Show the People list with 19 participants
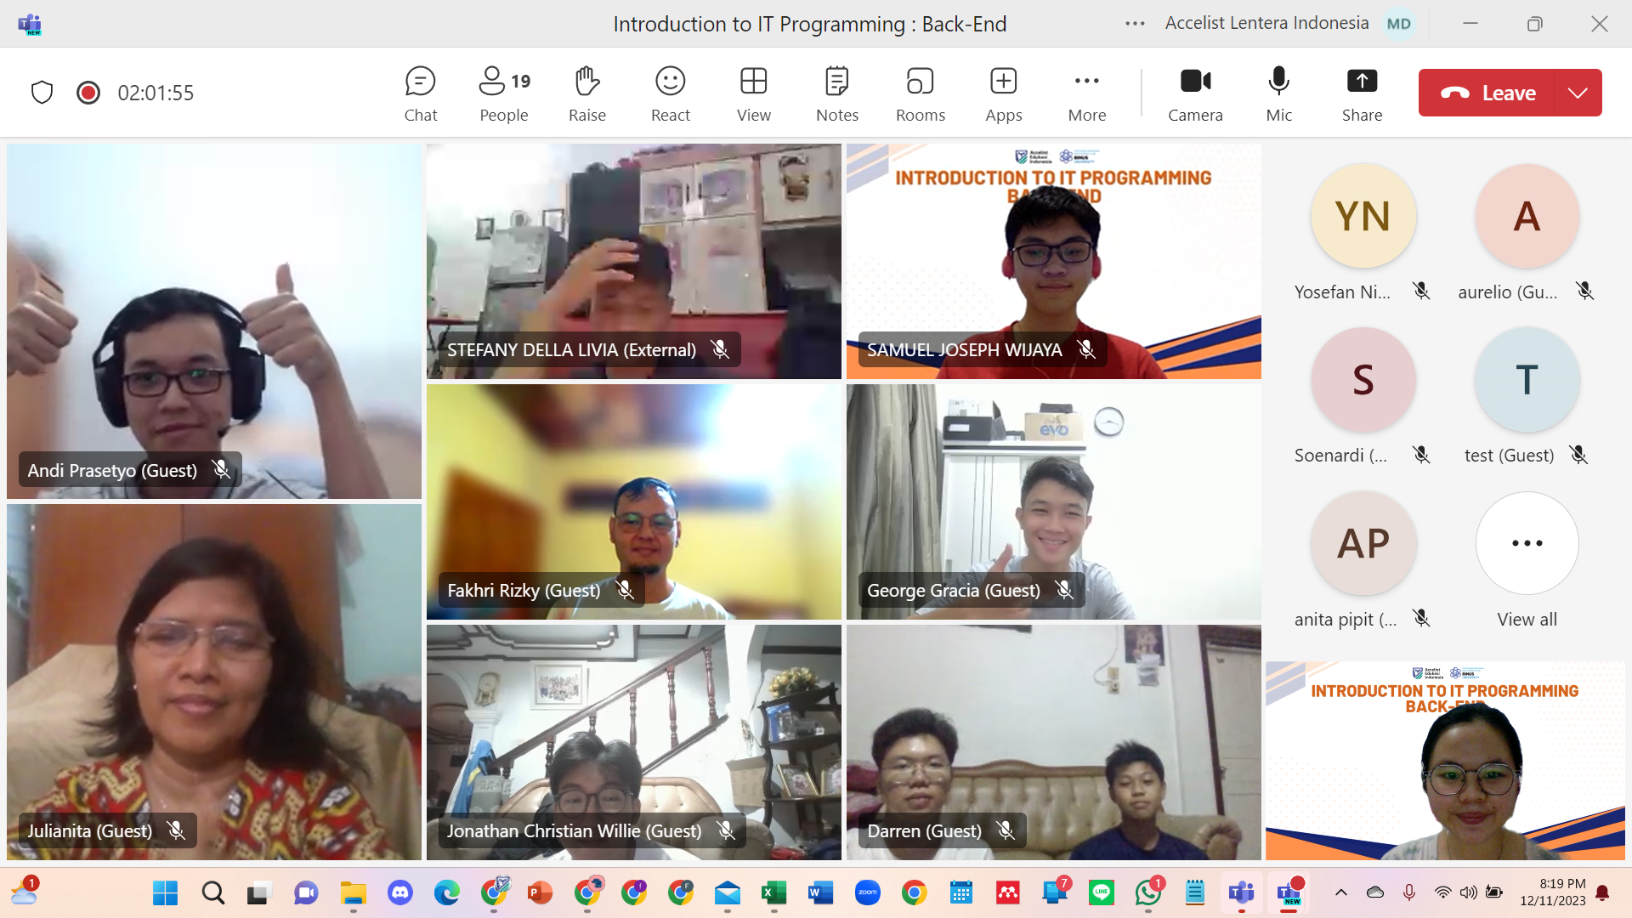This screenshot has width=1632, height=918. pos(502,92)
